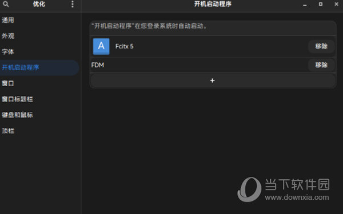This screenshot has width=343, height=214.
Task: Open the three-dot menu beside 优化
Action: point(73,4)
